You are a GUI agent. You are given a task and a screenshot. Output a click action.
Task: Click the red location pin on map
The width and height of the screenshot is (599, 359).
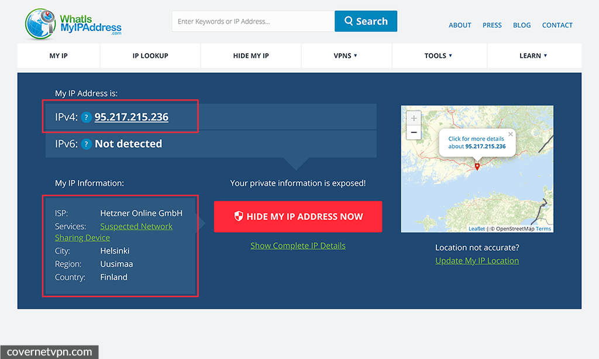(x=477, y=167)
